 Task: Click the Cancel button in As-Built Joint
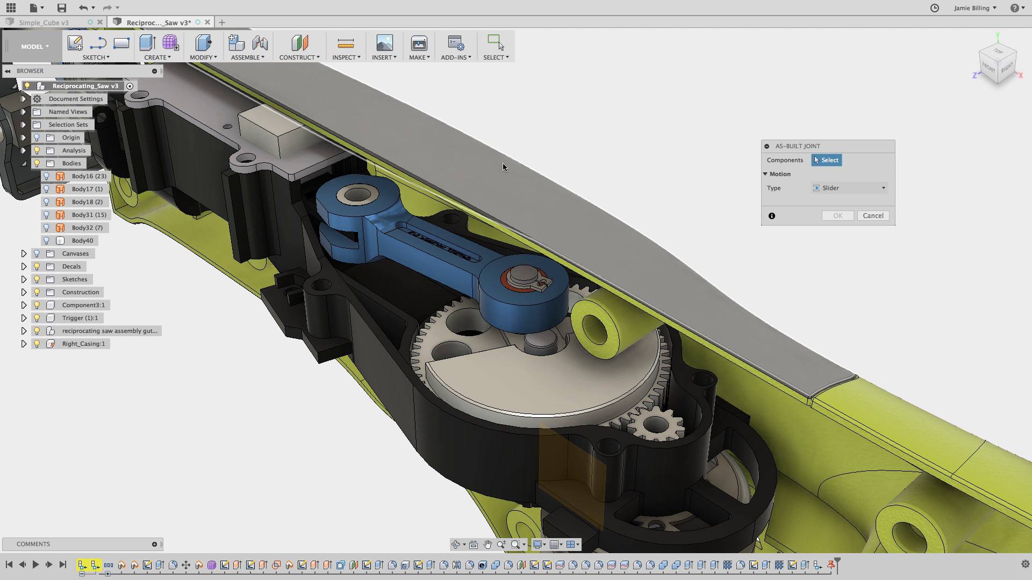[873, 215]
